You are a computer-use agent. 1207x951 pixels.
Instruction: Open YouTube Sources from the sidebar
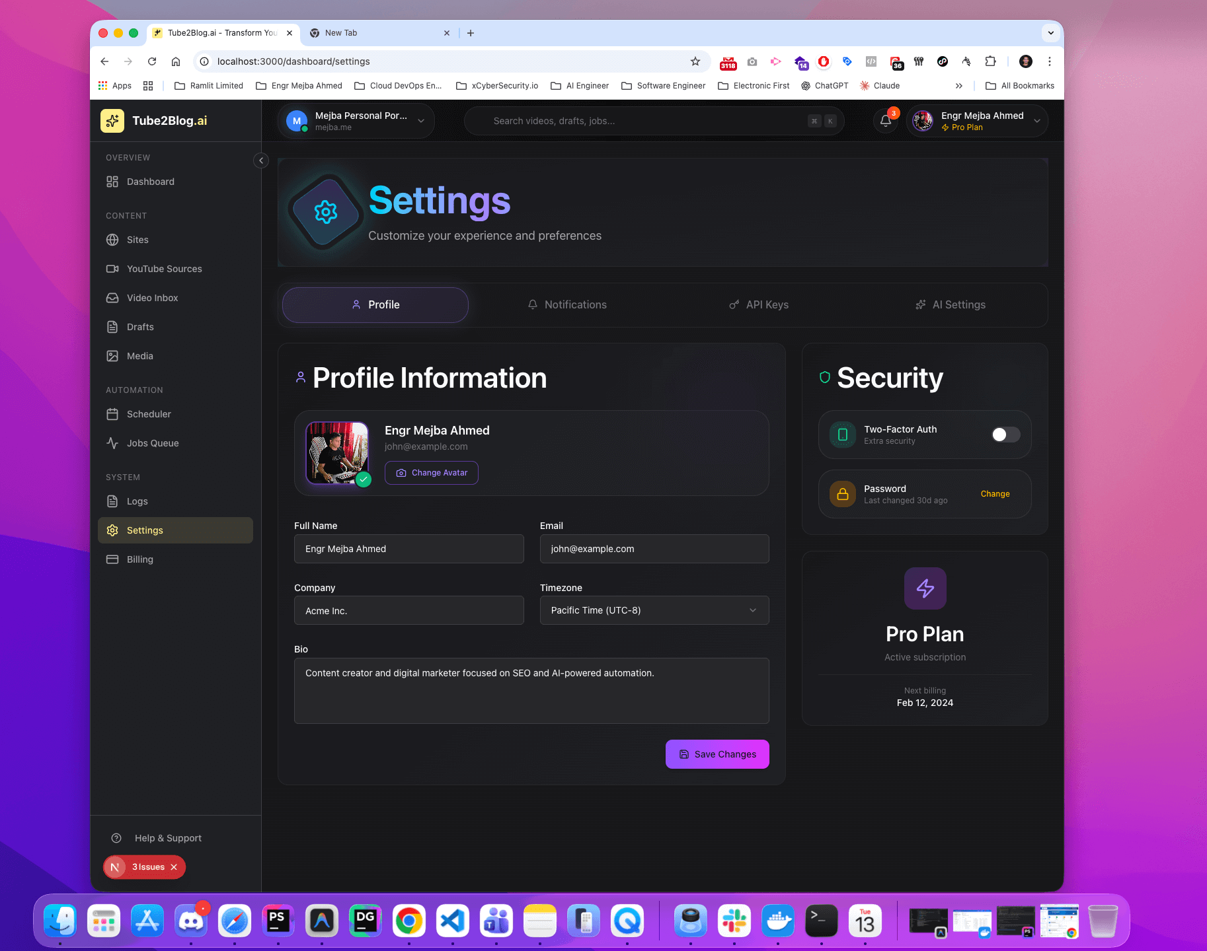(164, 269)
